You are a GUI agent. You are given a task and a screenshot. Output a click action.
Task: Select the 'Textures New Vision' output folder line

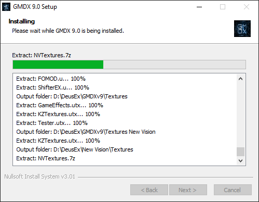click(86, 132)
